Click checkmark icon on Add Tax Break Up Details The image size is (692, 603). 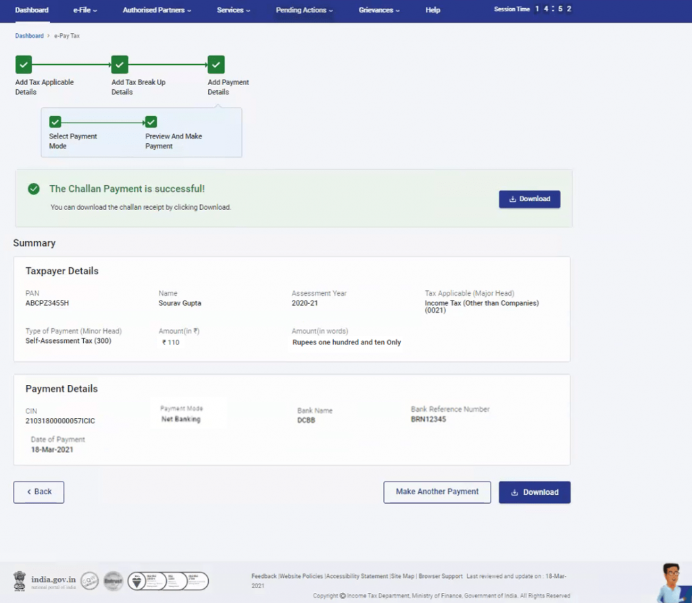point(119,63)
